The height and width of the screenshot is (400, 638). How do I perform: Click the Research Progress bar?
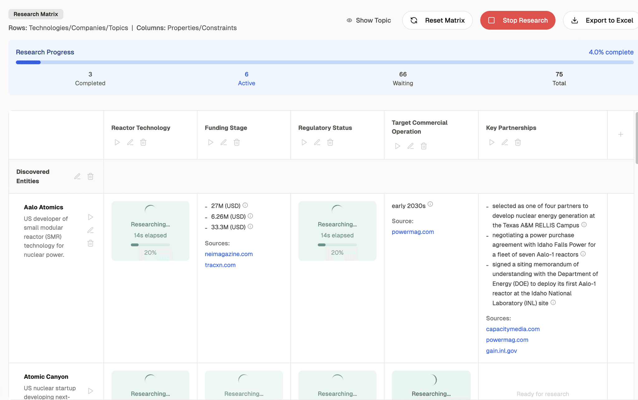coord(325,62)
